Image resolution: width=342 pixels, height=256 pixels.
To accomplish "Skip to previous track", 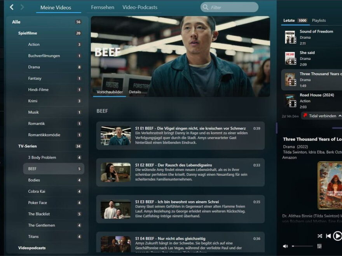I will click(x=328, y=236).
